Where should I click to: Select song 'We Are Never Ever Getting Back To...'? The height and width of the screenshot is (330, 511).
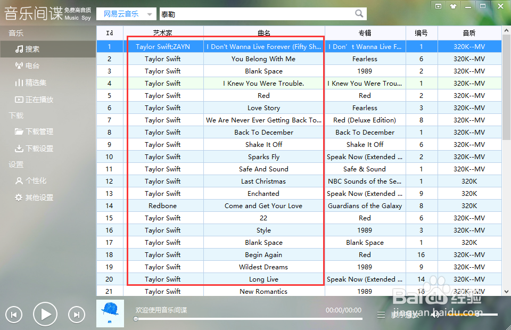tap(263, 120)
